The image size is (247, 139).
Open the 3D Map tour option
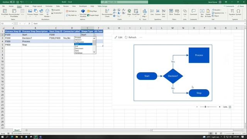coord(144,13)
